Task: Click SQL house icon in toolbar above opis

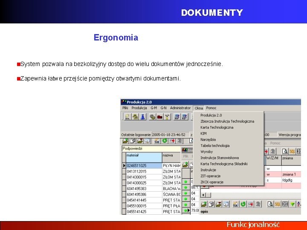Action: [235, 204]
